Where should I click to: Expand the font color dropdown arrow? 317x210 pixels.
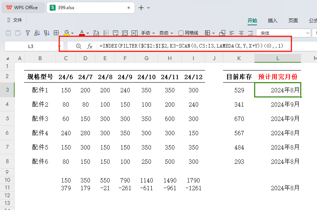click(88, 33)
